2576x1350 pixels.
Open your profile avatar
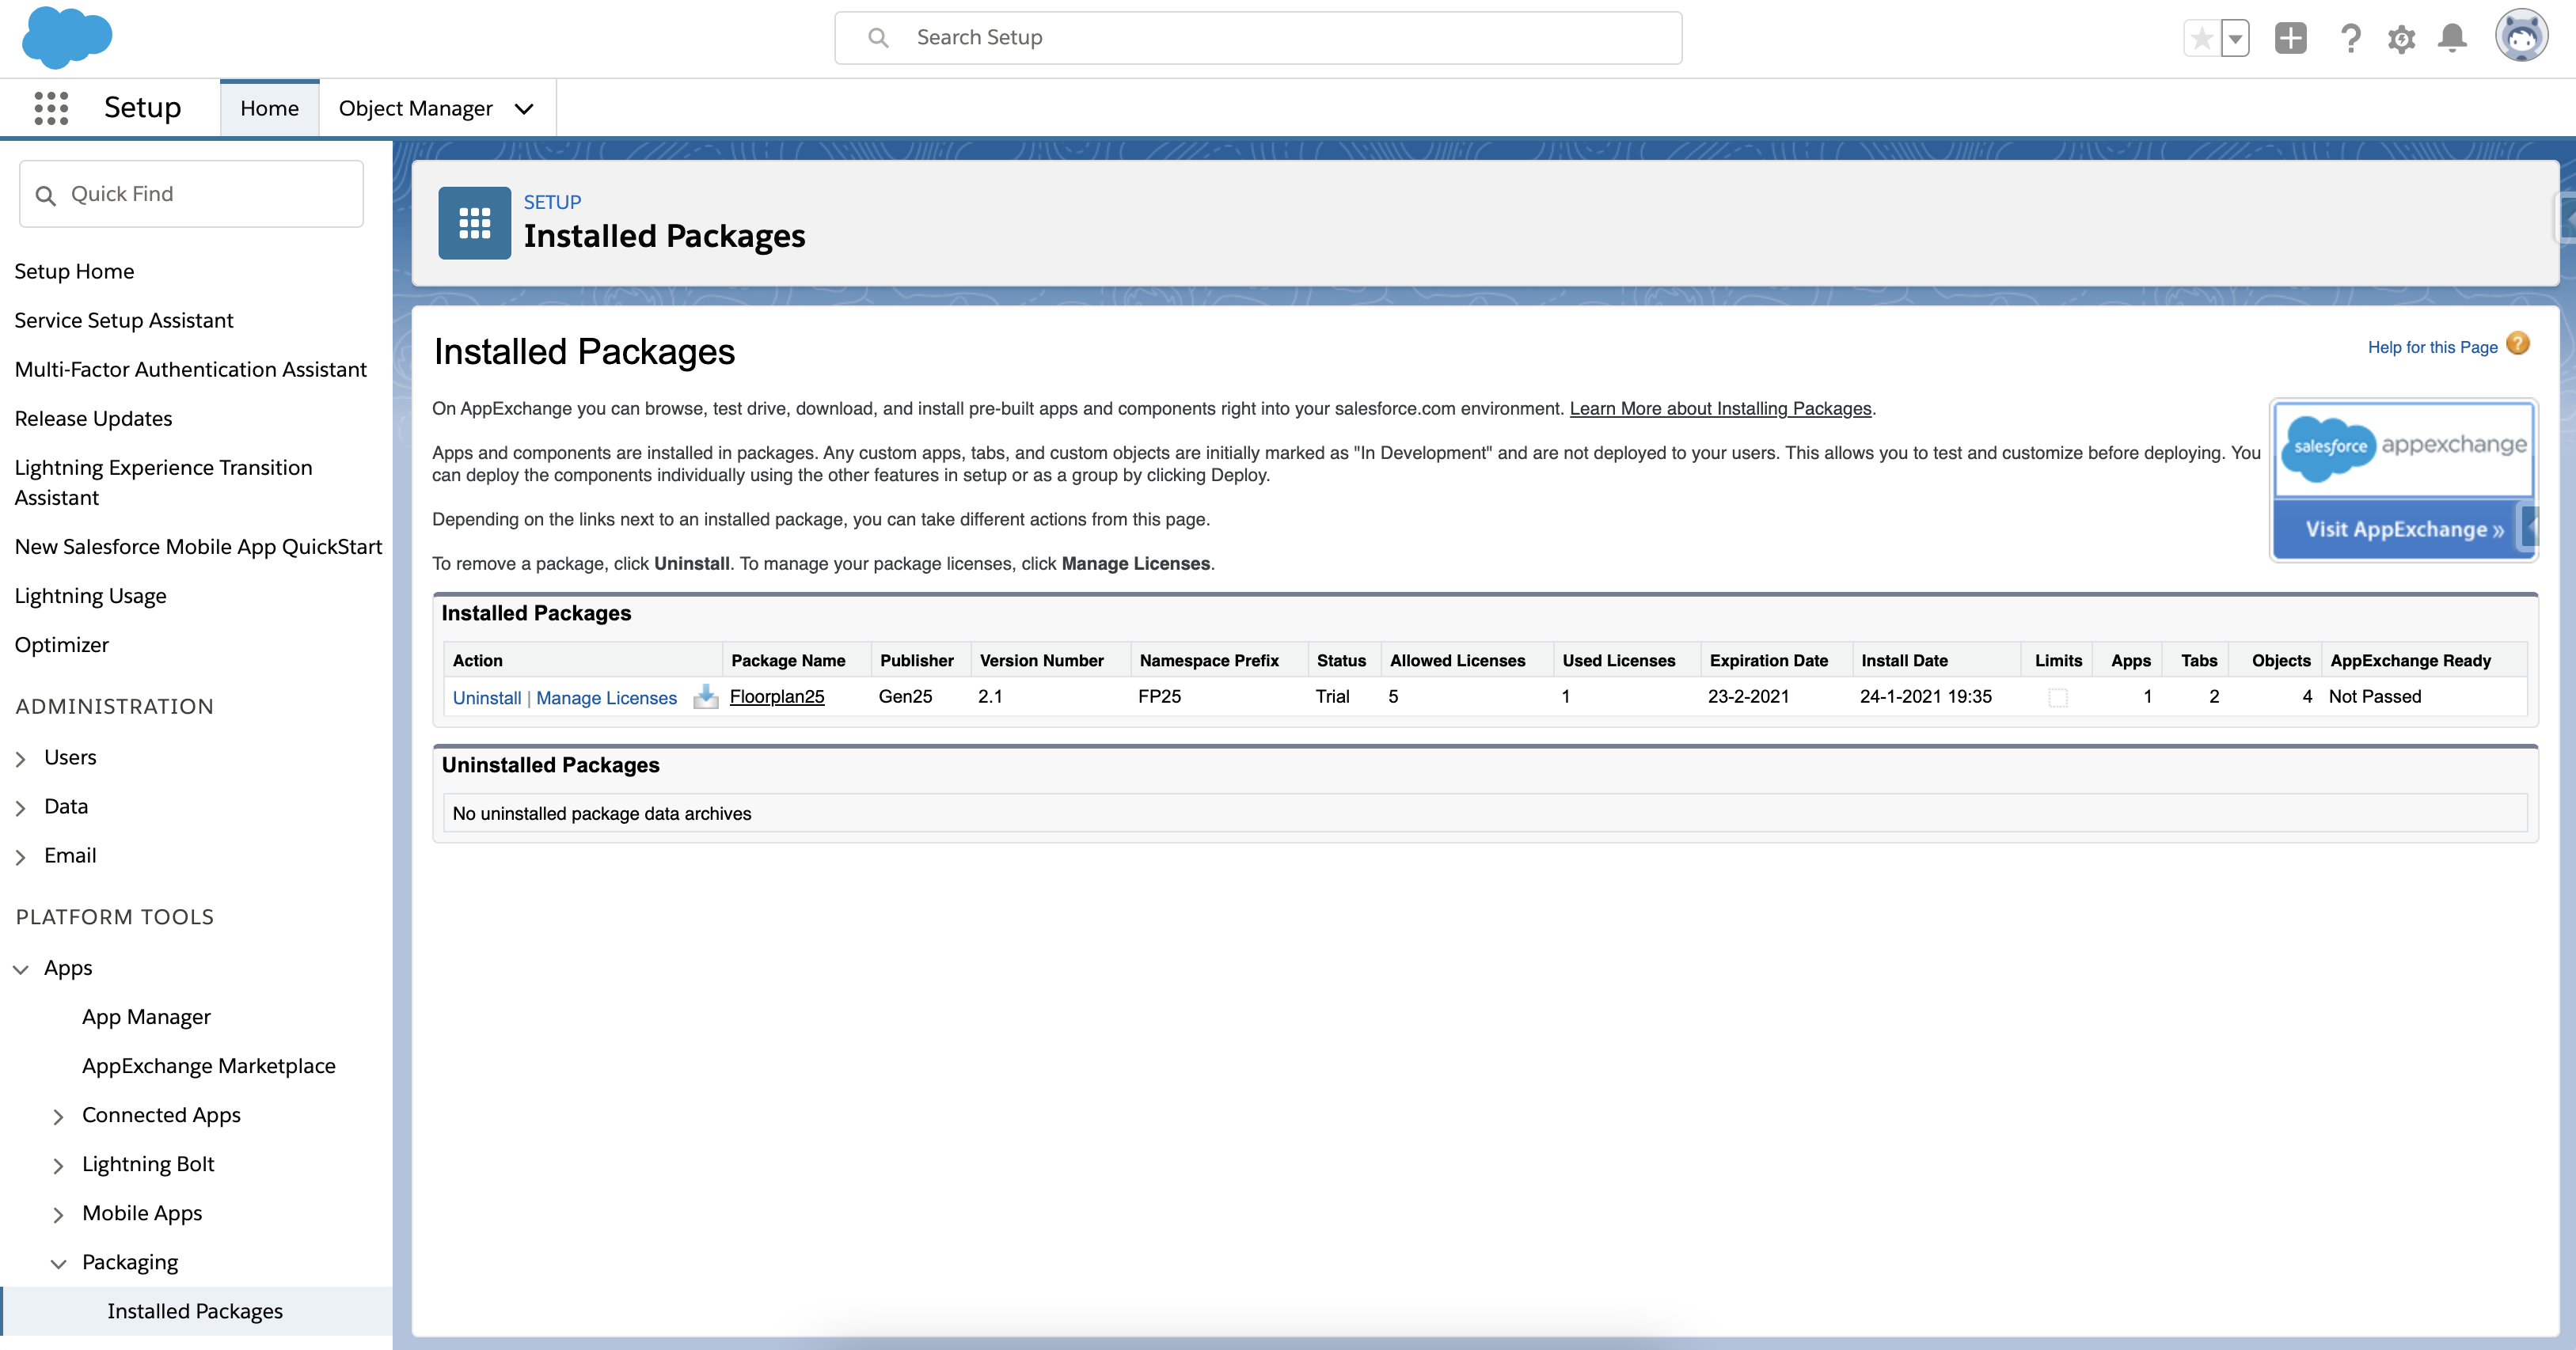[2522, 37]
